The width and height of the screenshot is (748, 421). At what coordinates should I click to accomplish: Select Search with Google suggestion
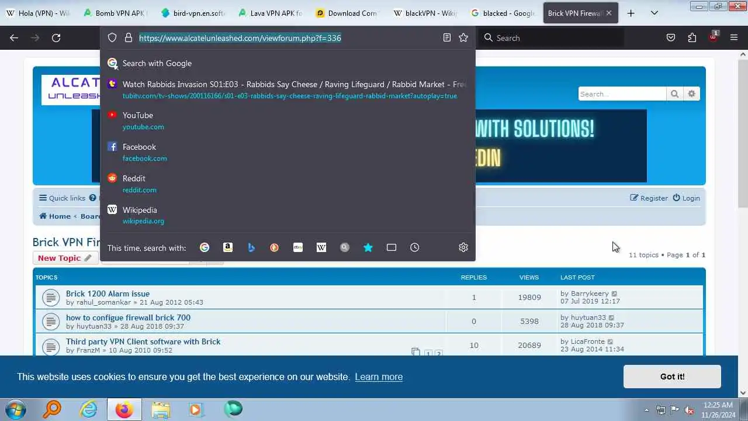pyautogui.click(x=288, y=63)
